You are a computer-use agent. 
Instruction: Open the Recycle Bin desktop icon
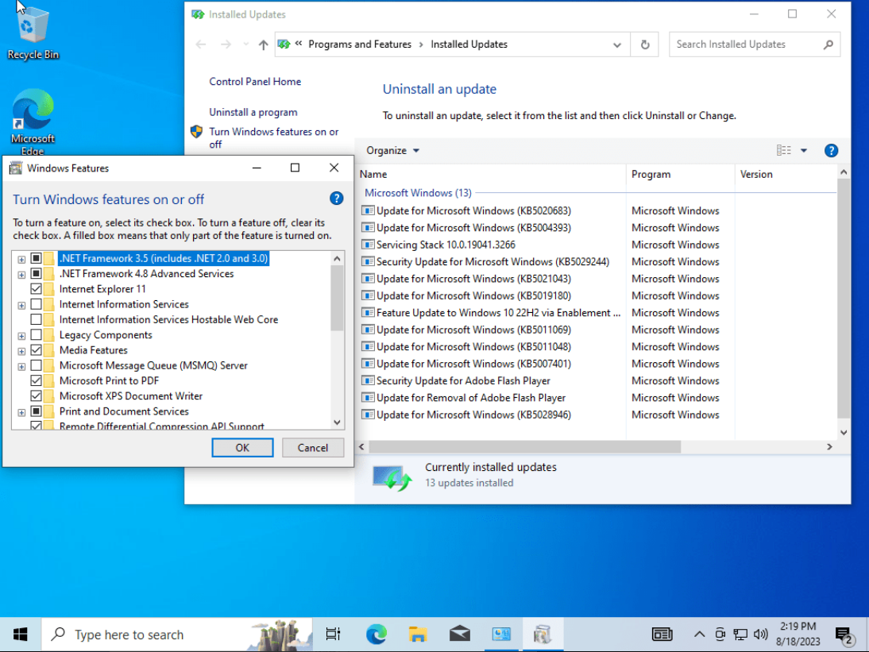[x=32, y=33]
